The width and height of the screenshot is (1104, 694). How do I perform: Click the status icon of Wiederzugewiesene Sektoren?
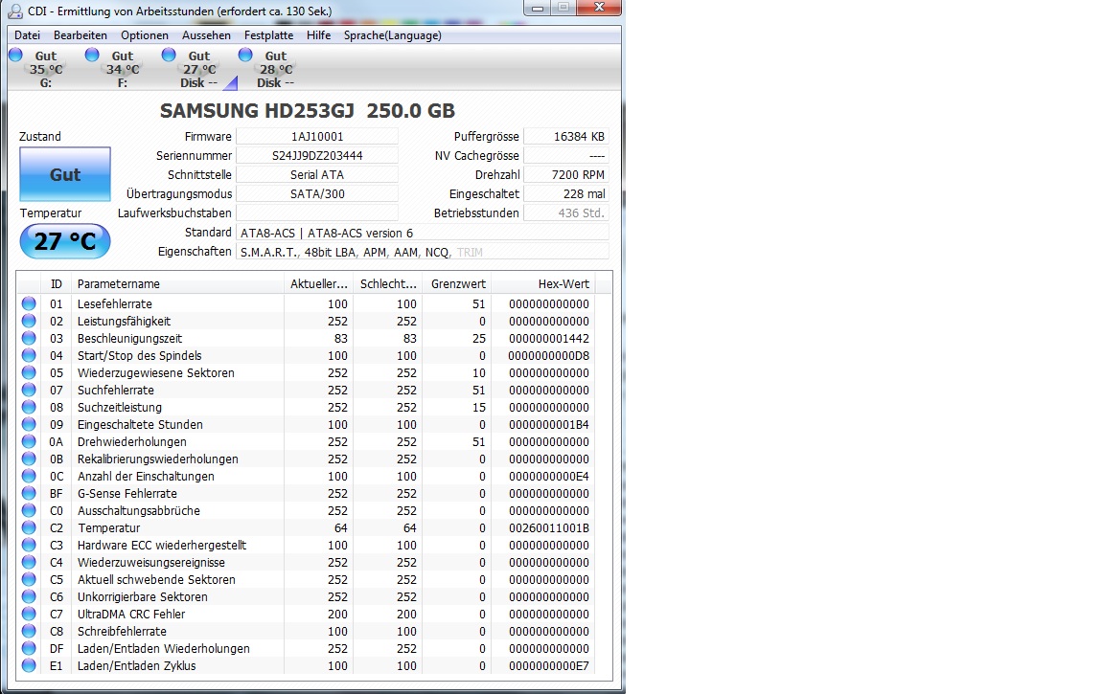pos(29,372)
